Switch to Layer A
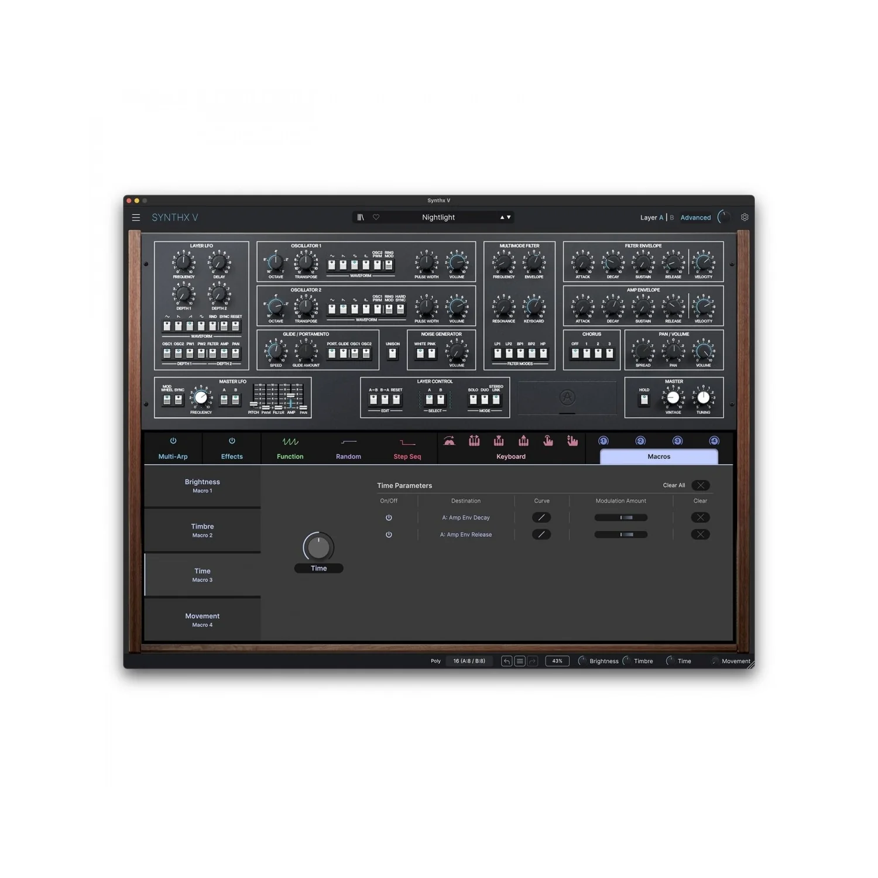 point(661,217)
